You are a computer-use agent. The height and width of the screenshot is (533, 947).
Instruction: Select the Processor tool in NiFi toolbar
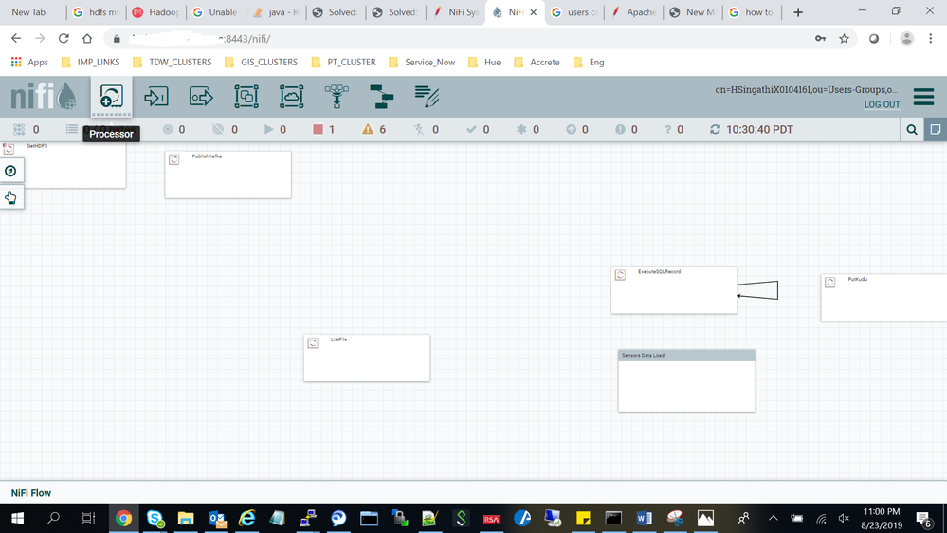111,97
